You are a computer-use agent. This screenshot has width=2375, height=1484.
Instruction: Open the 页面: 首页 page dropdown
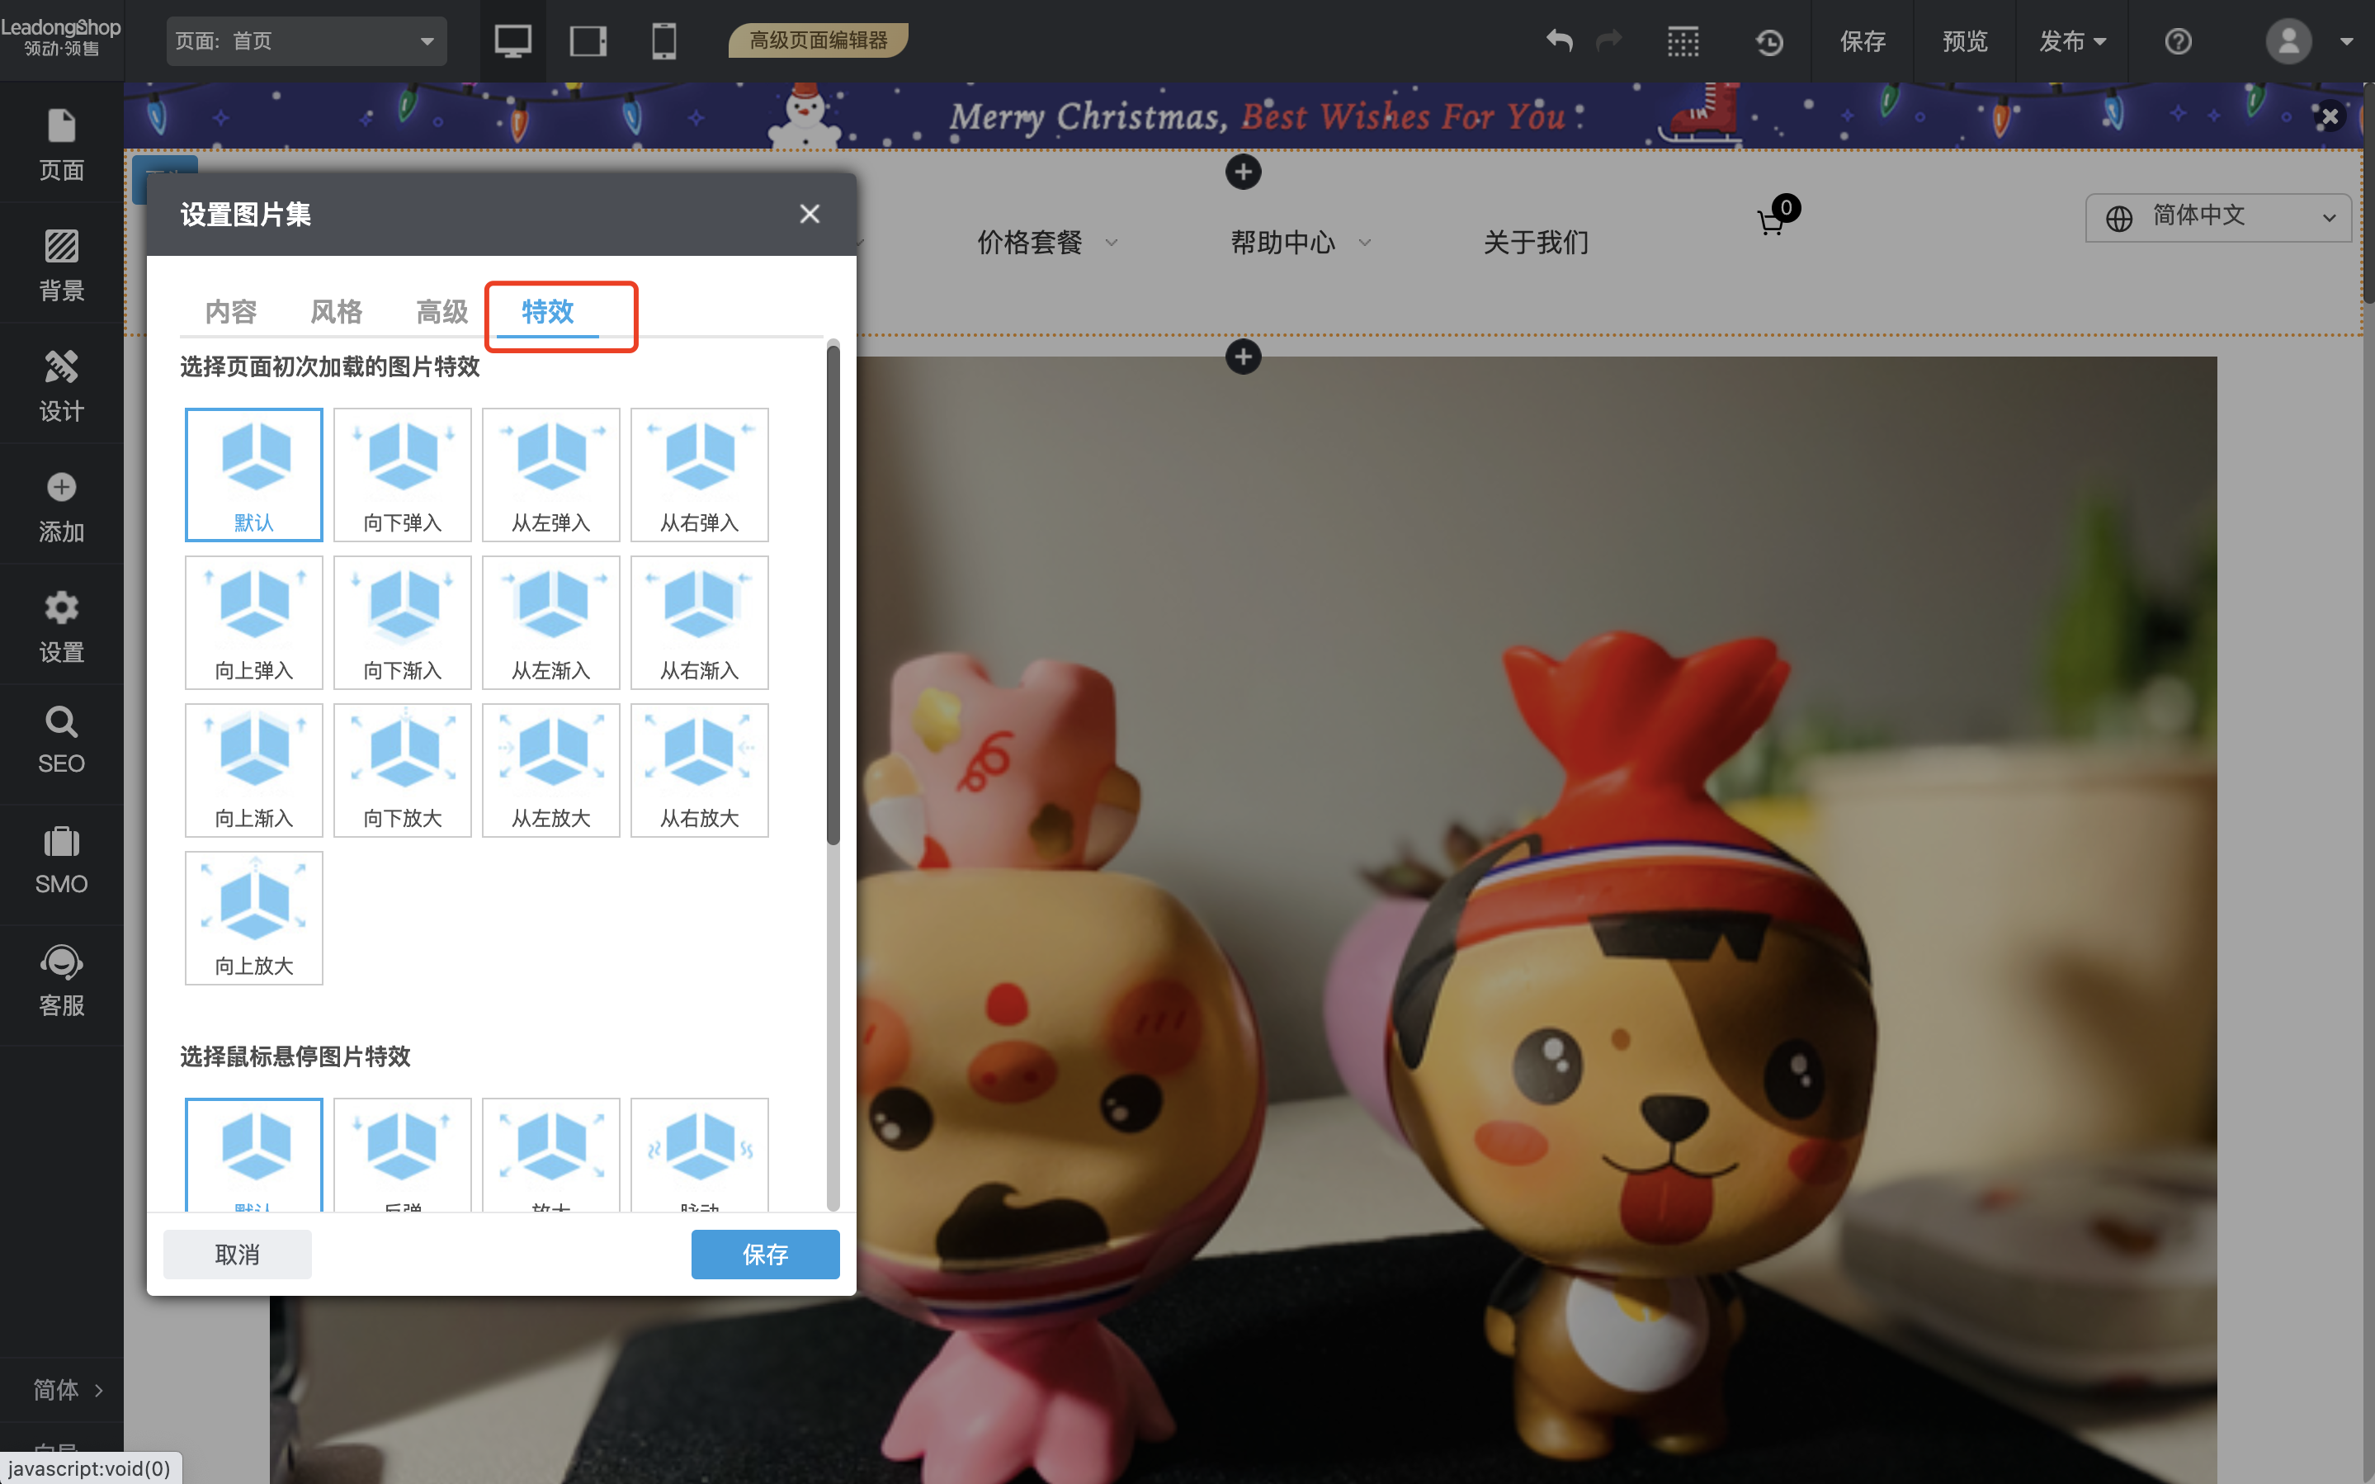click(x=306, y=41)
